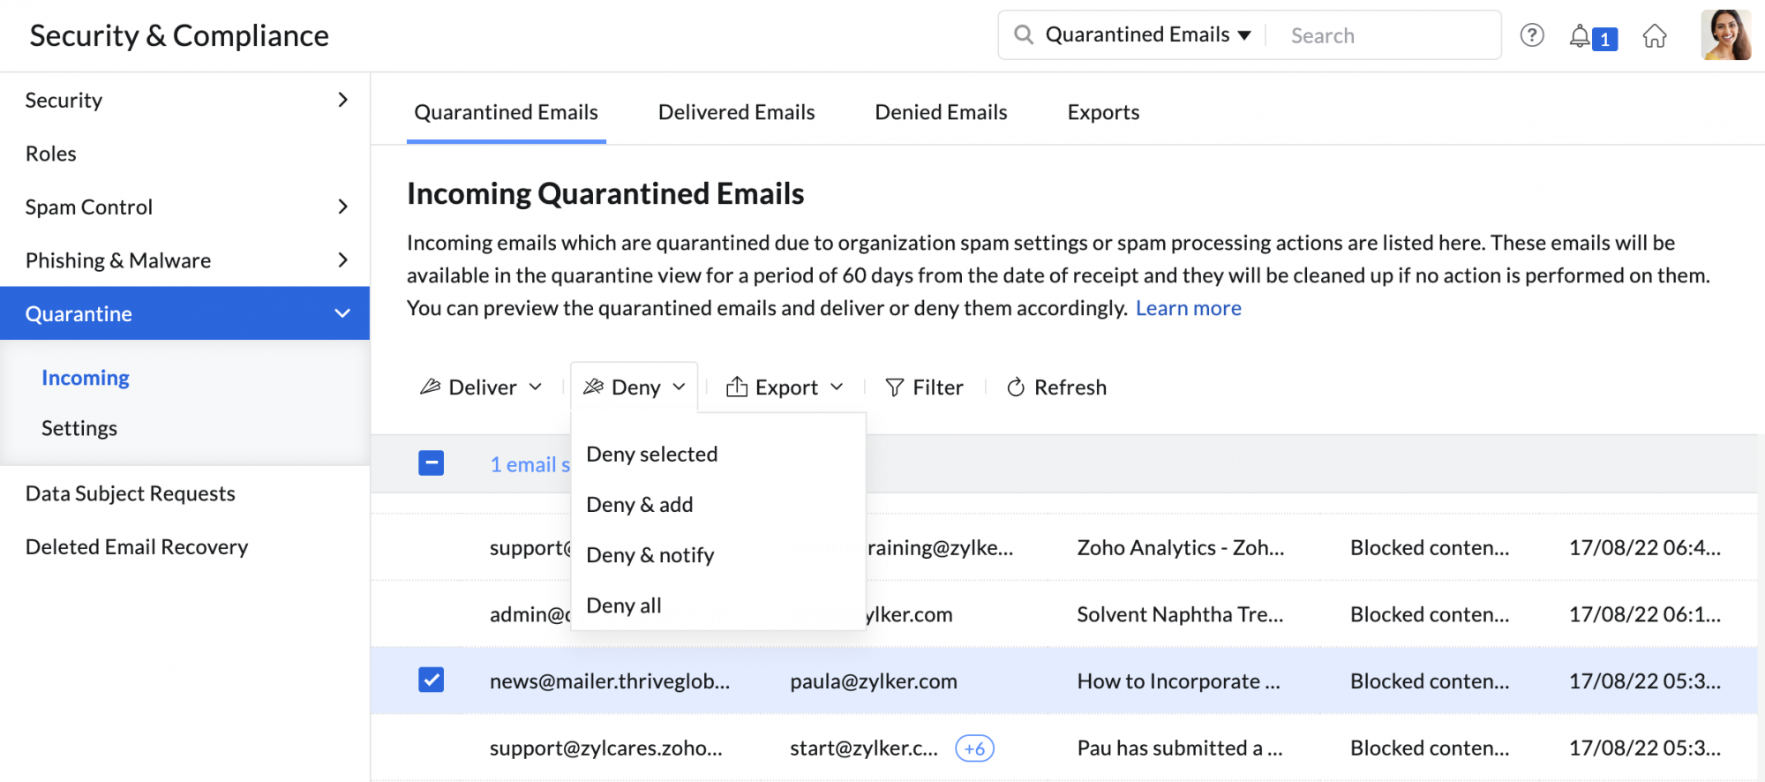The height and width of the screenshot is (782, 1765).
Task: Refresh the quarantined emails list
Action: pos(1055,387)
